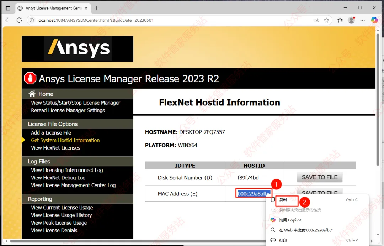Click the Home house icon

tap(32, 94)
